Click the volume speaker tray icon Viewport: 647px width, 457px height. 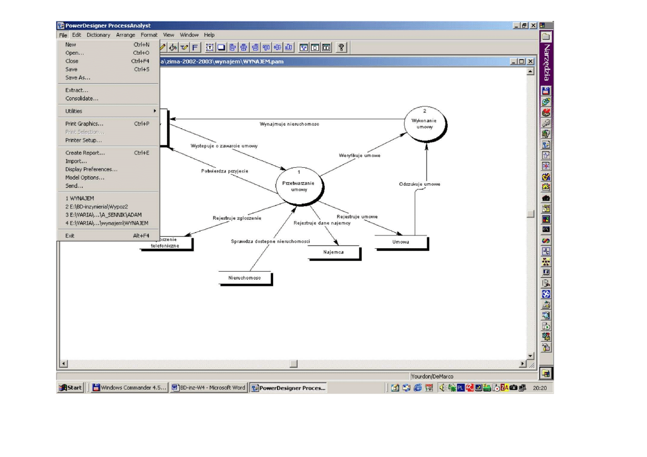click(441, 388)
